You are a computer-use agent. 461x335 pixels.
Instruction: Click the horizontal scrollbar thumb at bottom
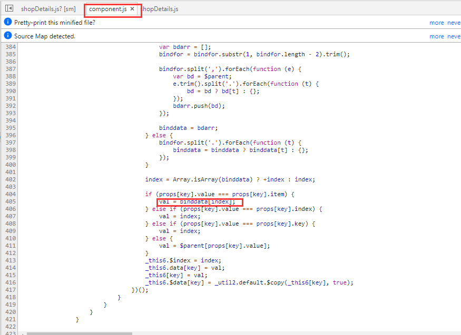coord(80,333)
